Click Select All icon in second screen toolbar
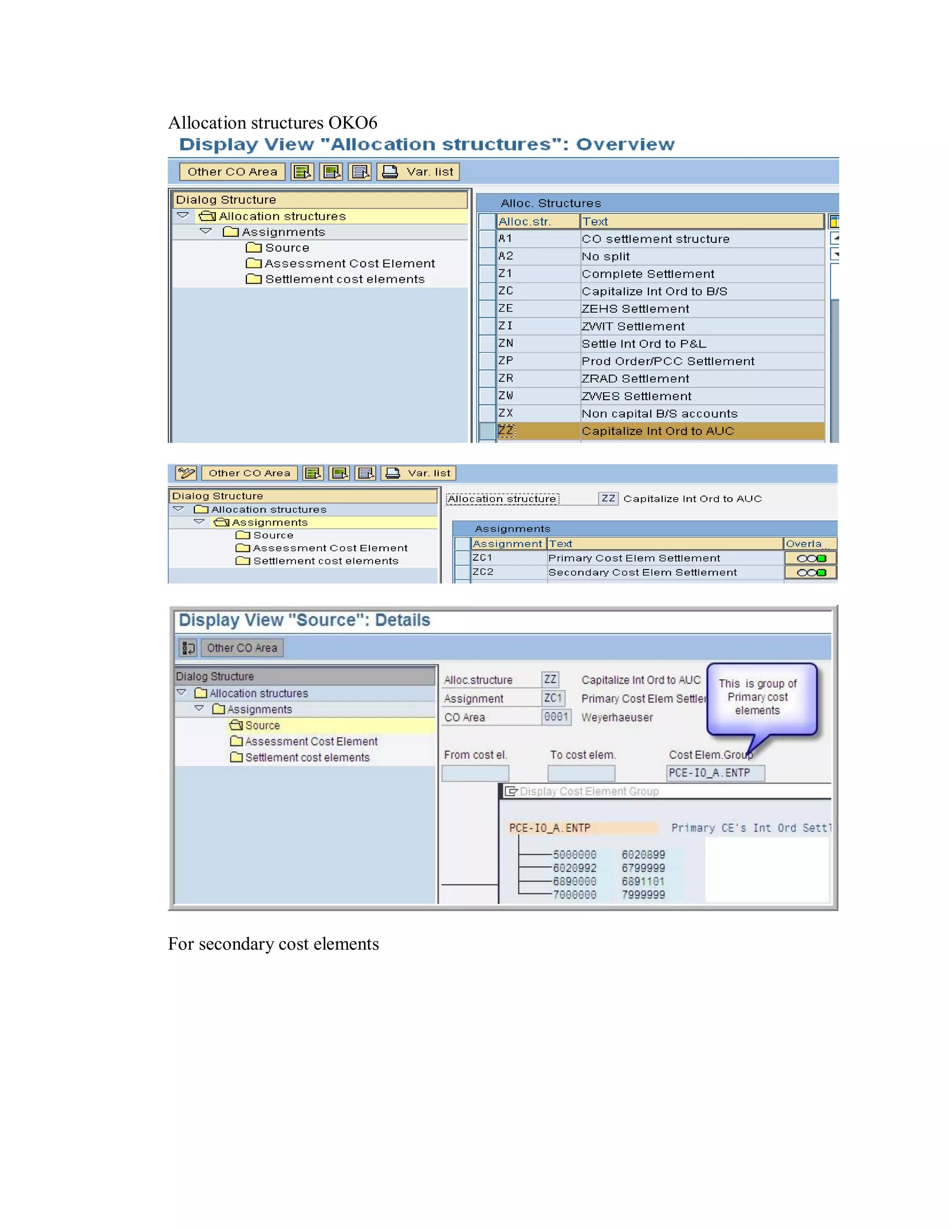Image resolution: width=951 pixels, height=1230 pixels. tap(313, 473)
